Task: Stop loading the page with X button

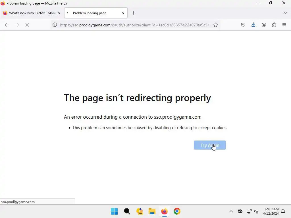Action: tap(27, 25)
